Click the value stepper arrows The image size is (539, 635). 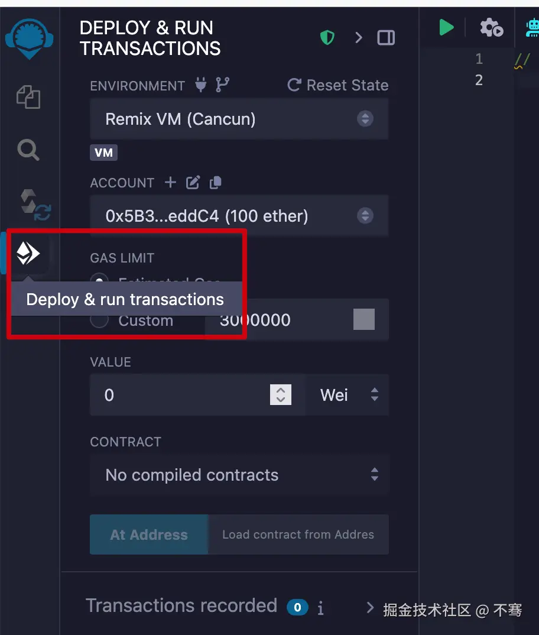click(x=281, y=394)
